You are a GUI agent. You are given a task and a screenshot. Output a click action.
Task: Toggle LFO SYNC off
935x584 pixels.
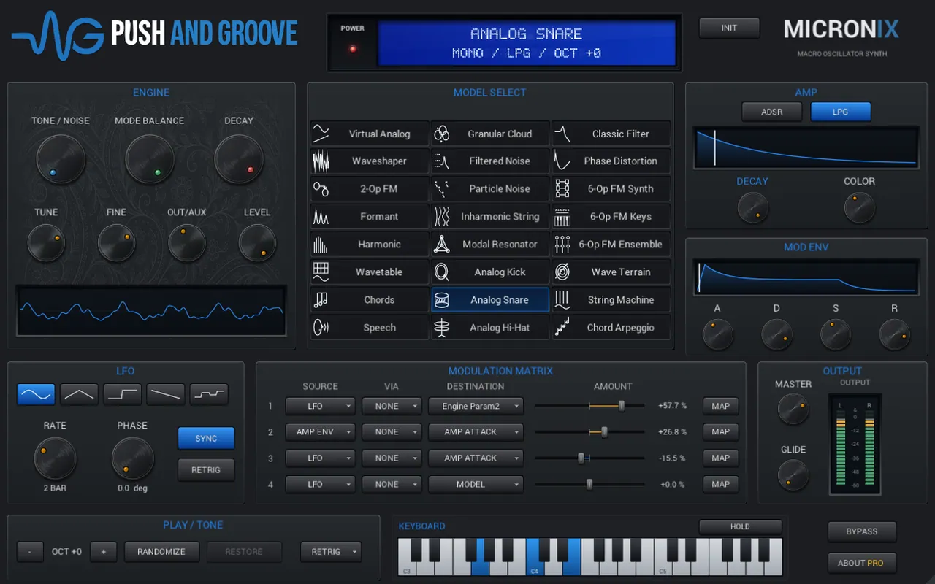pos(206,438)
